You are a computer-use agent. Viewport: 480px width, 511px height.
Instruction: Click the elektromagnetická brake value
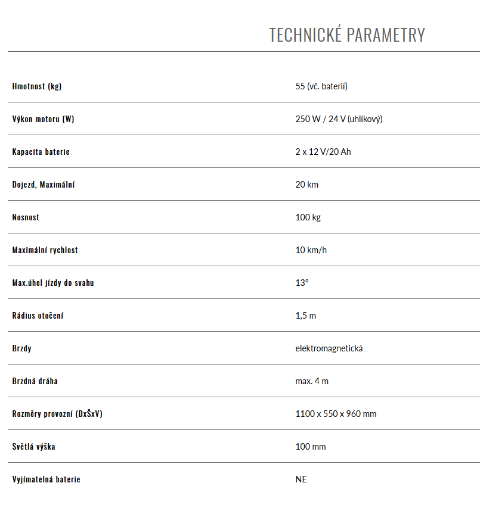pos(329,348)
